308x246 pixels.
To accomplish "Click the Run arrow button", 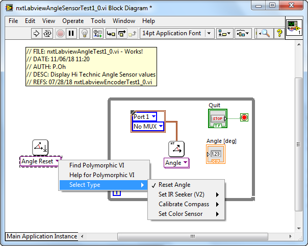I will coord(36,33).
